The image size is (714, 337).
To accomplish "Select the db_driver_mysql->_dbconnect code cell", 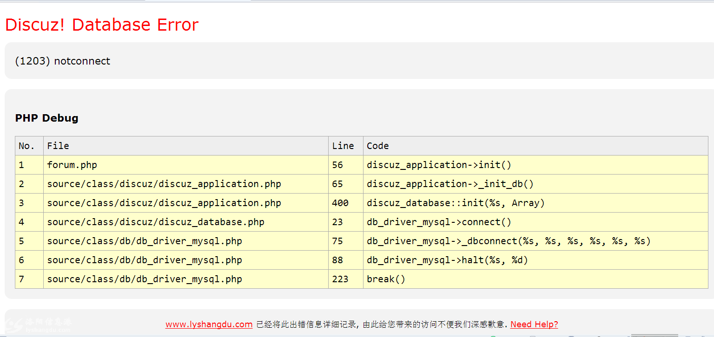I will click(535, 241).
